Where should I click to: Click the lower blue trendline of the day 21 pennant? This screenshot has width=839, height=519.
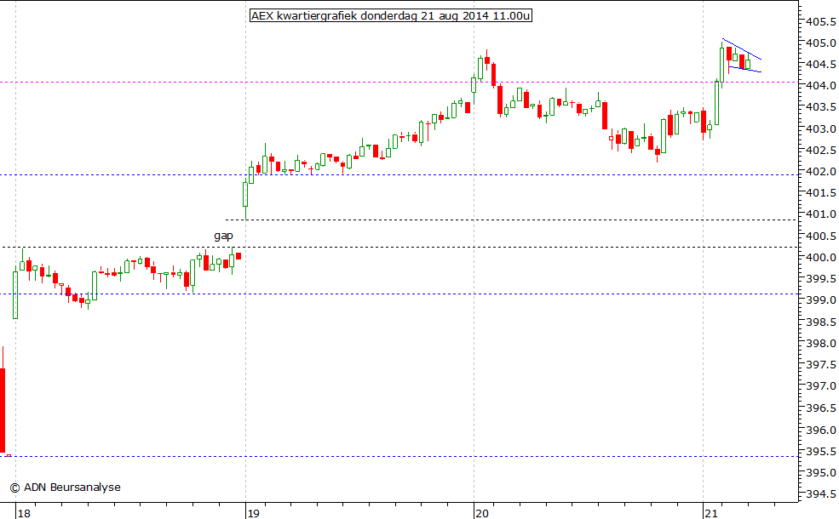tap(744, 69)
